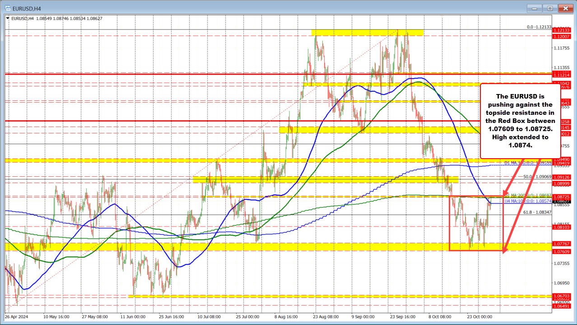This screenshot has height=325, width=577.
Task: Click the Minimize window button
Action: pos(534,8)
